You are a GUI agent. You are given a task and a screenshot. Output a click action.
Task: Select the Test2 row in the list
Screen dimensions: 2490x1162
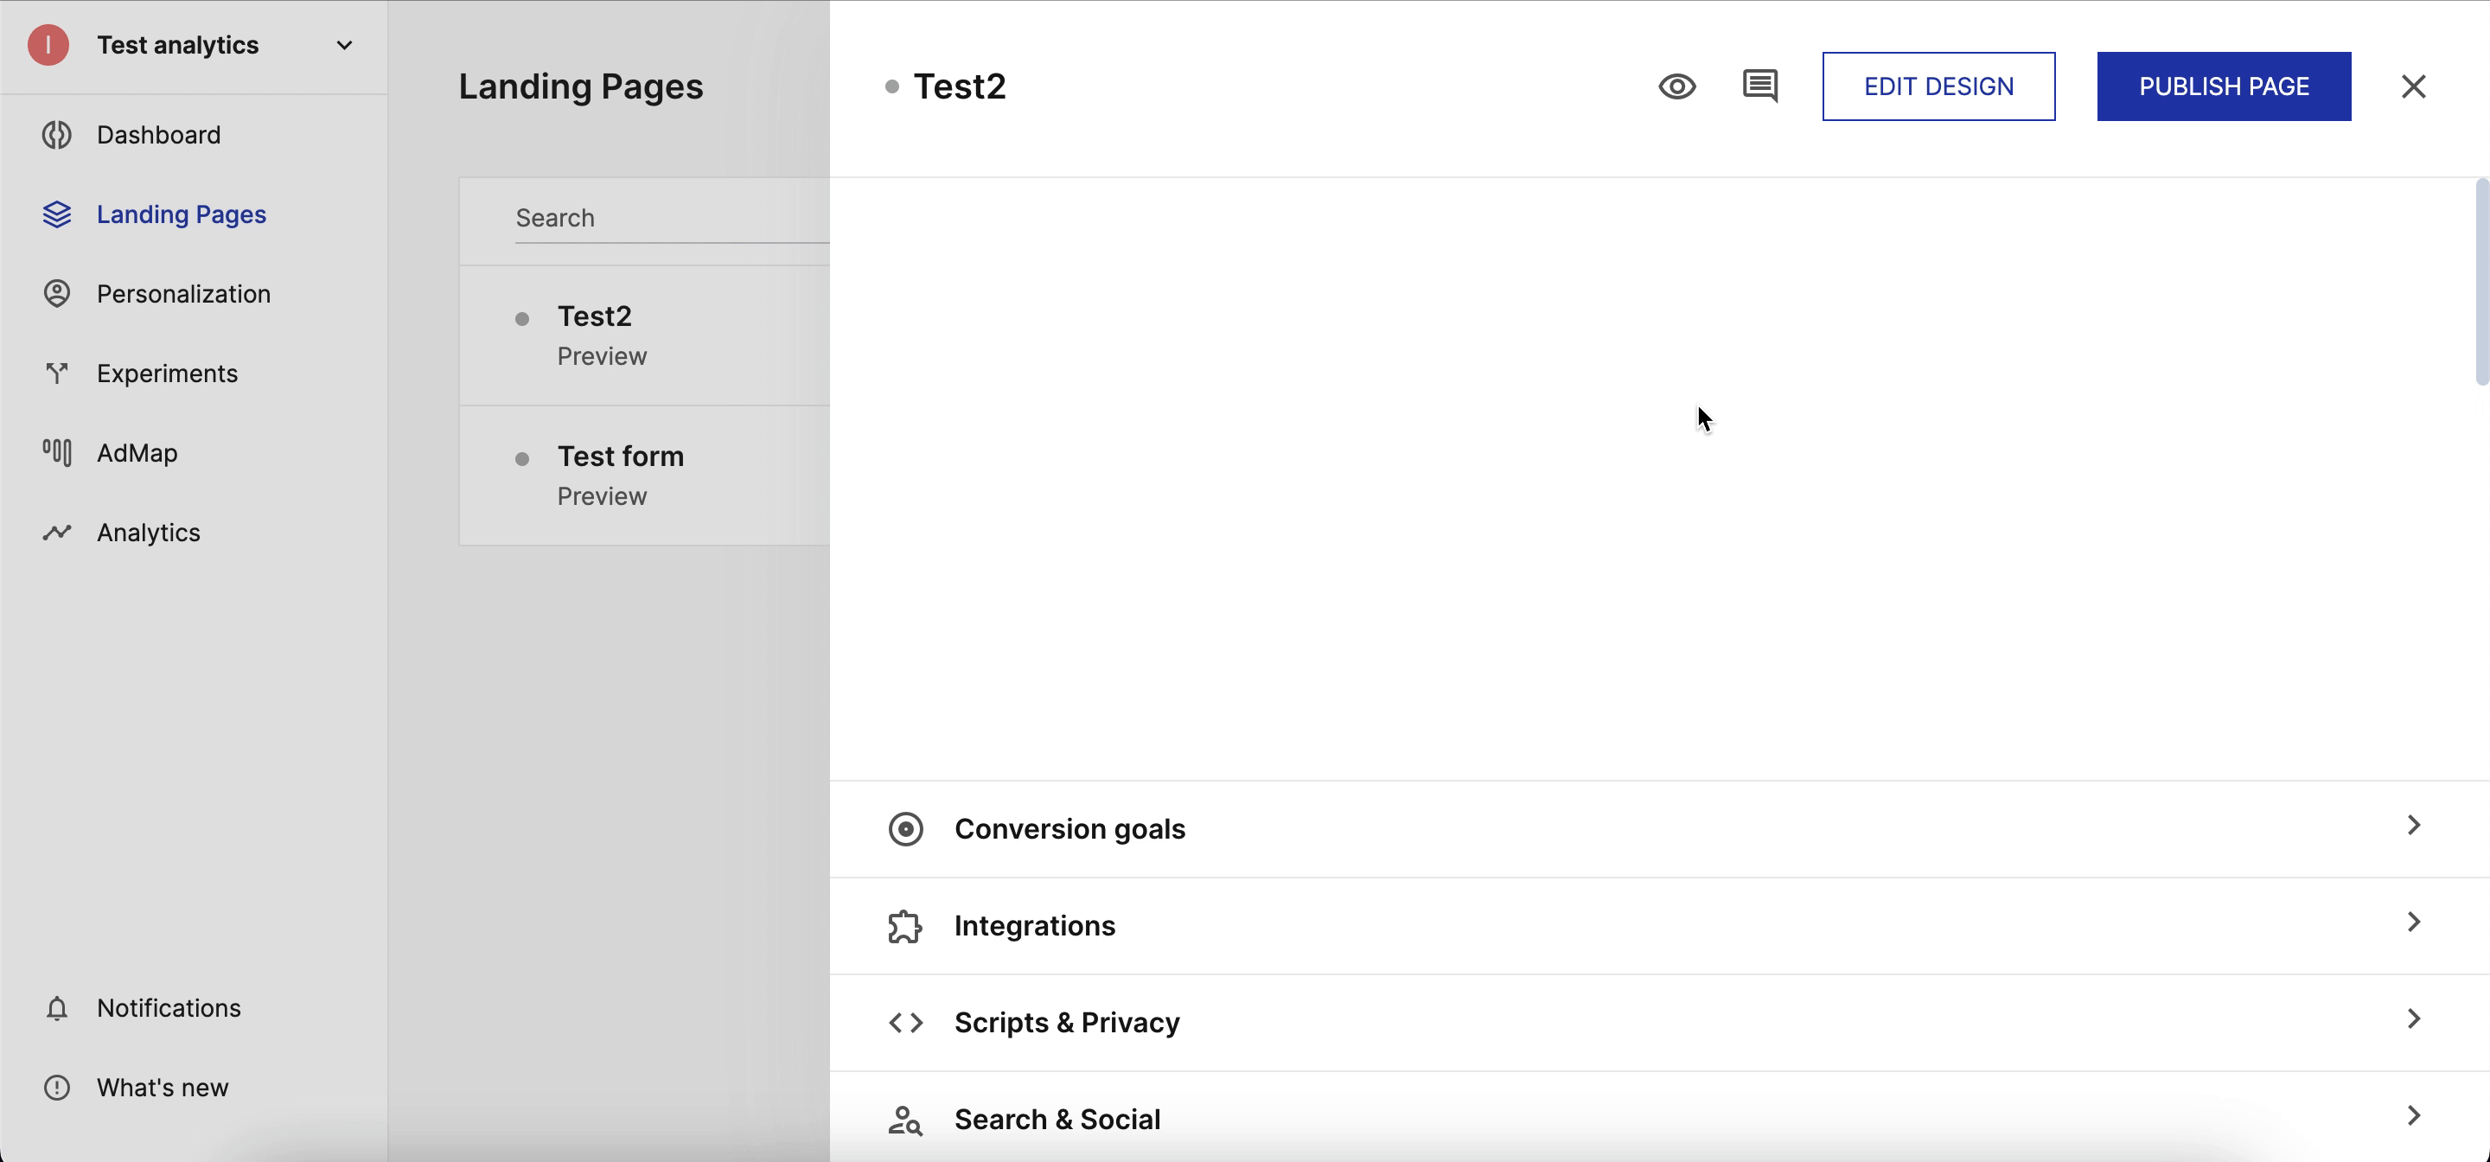point(645,335)
